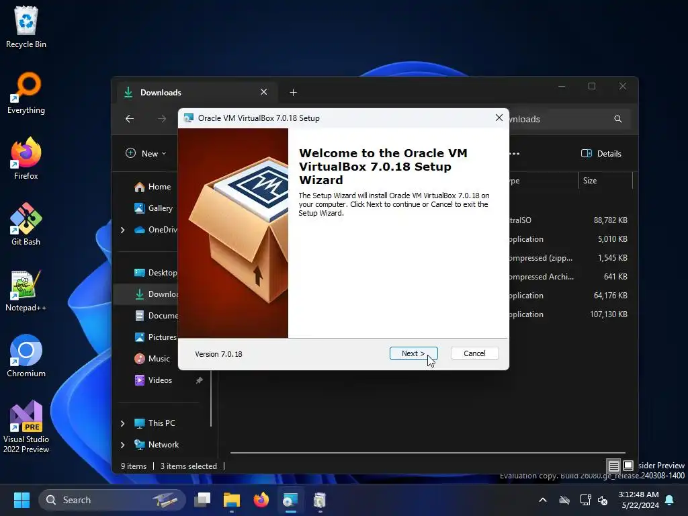Show hidden system tray icons
Image resolution: width=688 pixels, height=516 pixels.
(x=543, y=500)
